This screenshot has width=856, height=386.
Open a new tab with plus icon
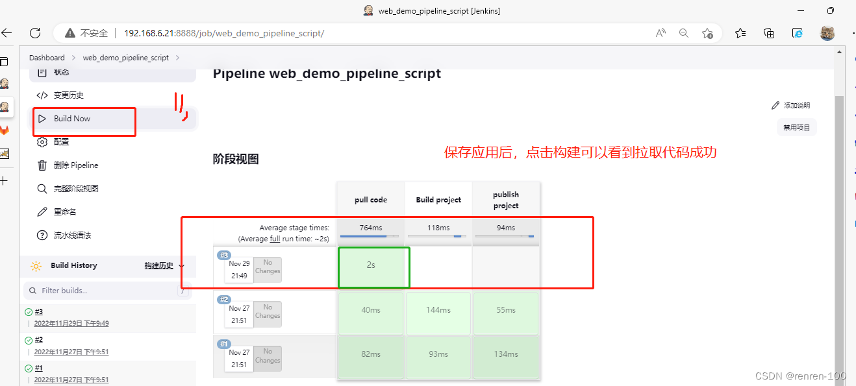point(4,180)
